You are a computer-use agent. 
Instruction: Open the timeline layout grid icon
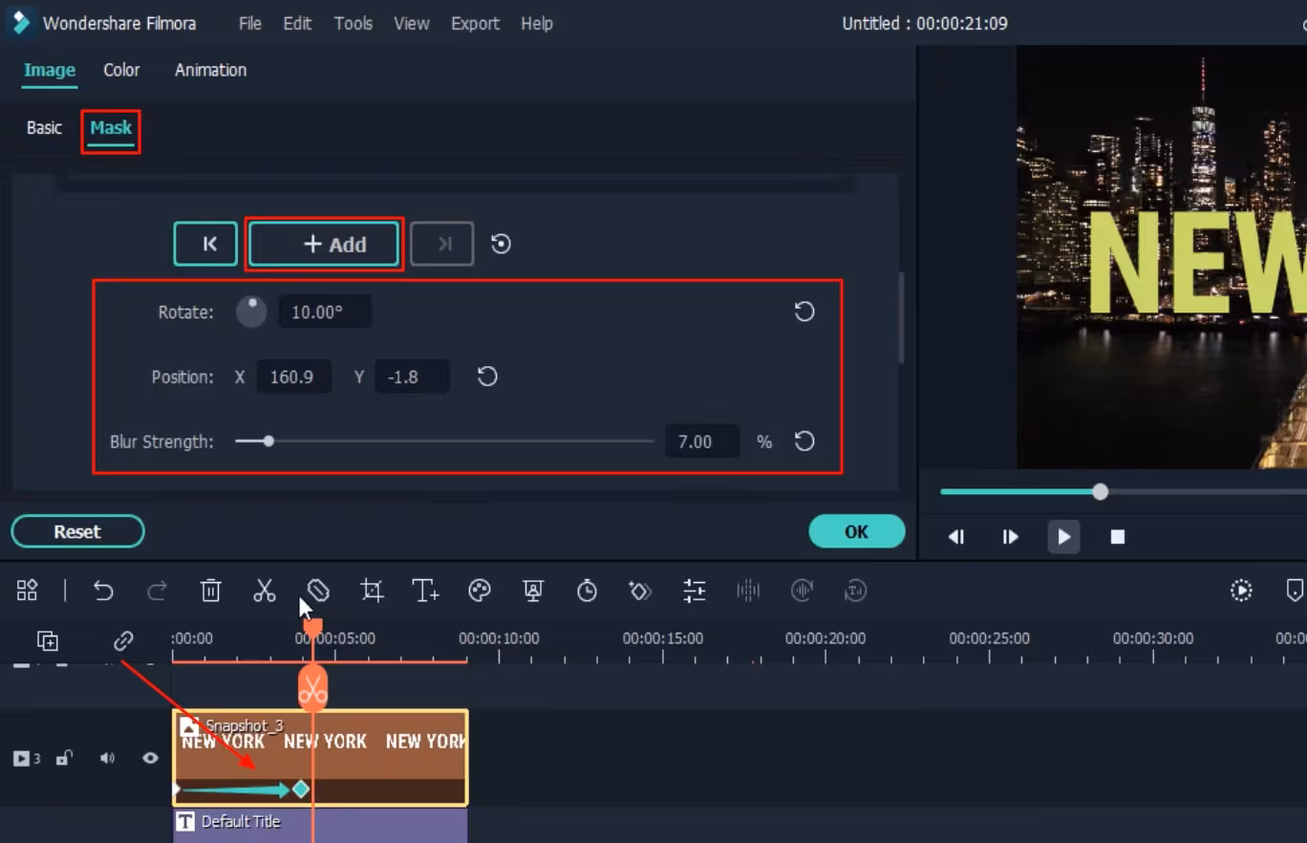27,591
